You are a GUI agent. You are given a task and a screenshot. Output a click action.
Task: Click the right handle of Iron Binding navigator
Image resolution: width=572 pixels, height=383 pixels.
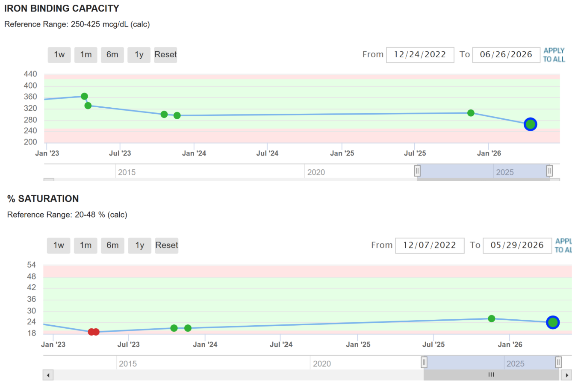coord(550,171)
